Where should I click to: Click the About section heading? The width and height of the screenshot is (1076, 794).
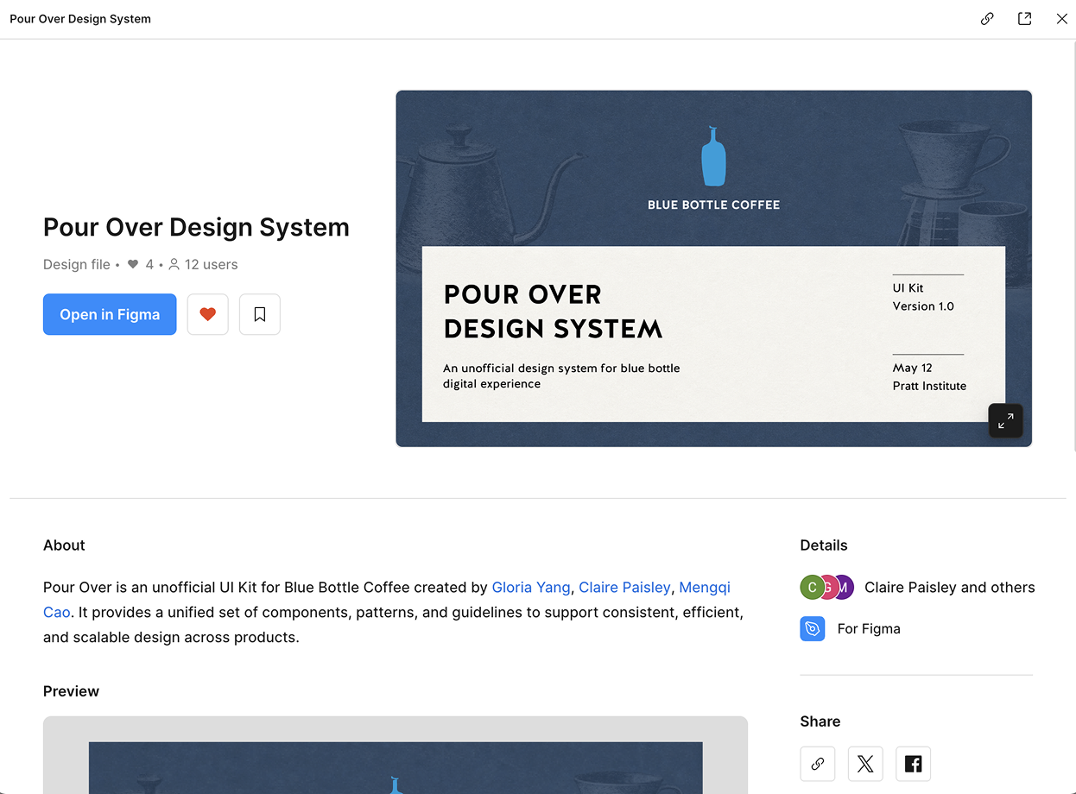(64, 545)
